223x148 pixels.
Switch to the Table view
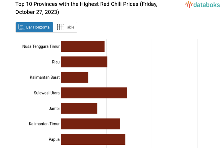(x=65, y=27)
